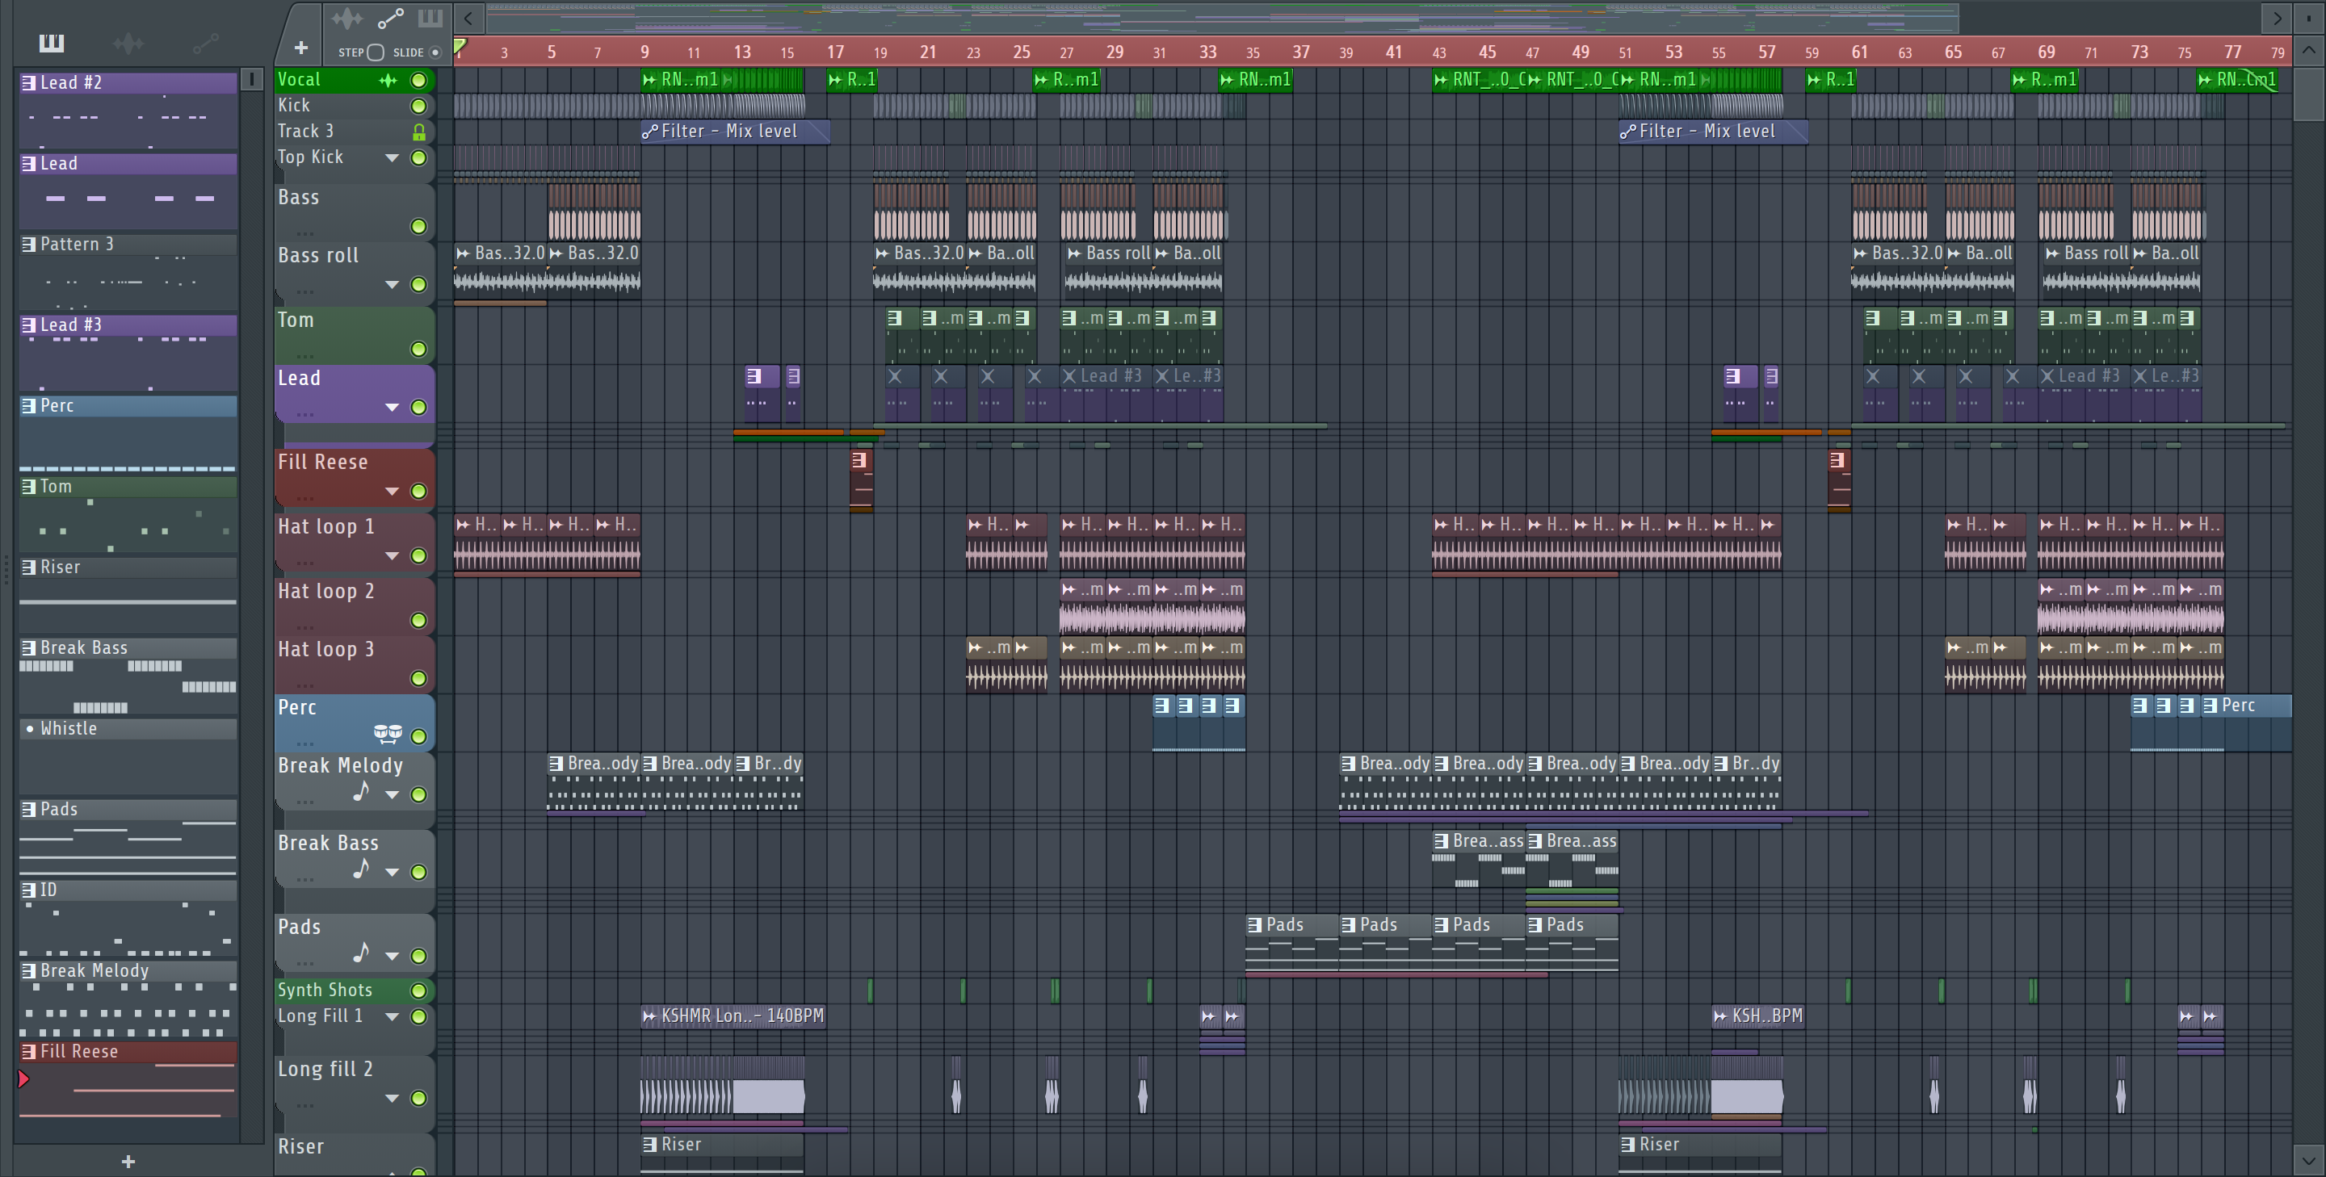Expand the Lead track dropdown arrow
This screenshot has width=2326, height=1177.
(392, 408)
